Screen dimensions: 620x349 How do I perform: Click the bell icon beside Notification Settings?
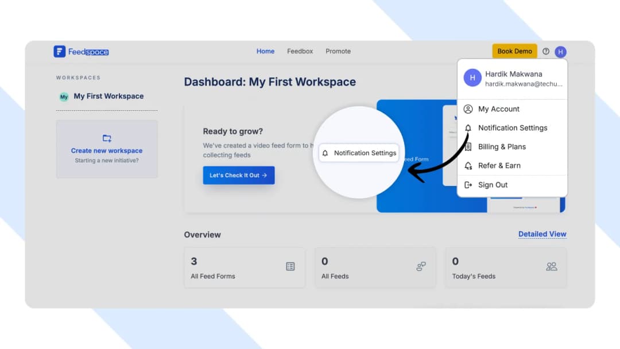tap(469, 128)
